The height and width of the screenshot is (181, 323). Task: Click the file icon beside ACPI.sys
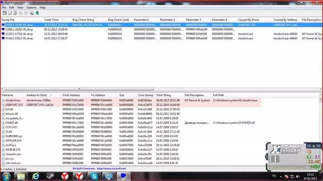pos(3,145)
